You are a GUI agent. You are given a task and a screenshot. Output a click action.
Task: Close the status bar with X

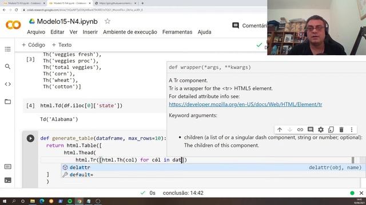click(361, 193)
